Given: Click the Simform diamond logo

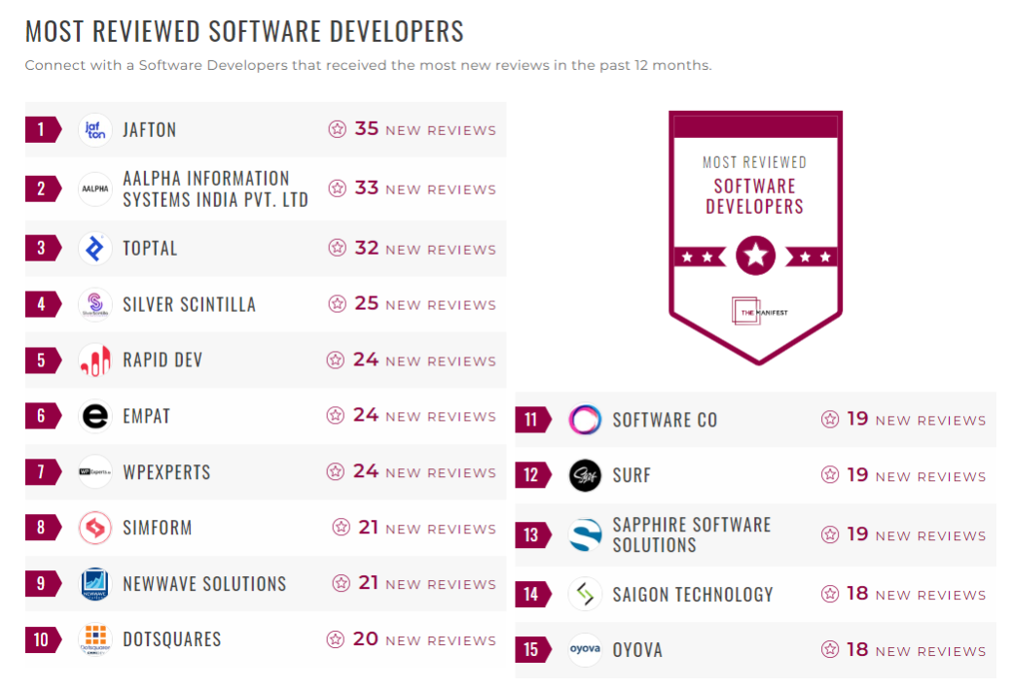Looking at the screenshot, I should tap(95, 528).
